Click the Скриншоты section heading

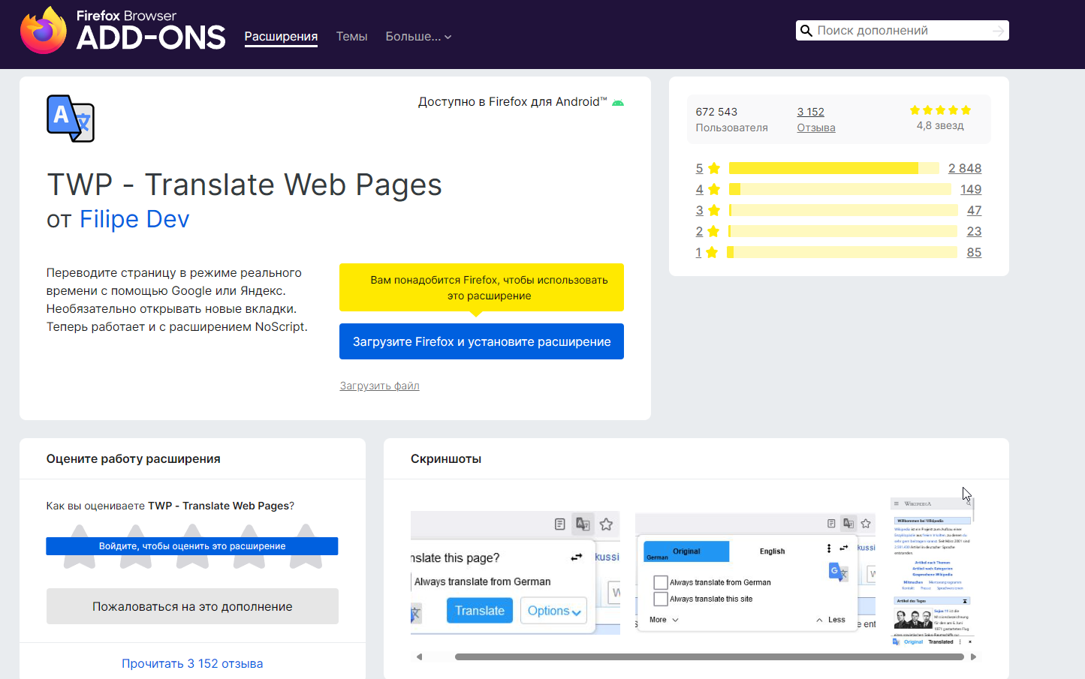click(x=446, y=458)
